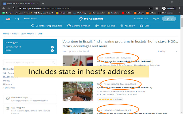Open Chrome three-dot menu
Screen dimensions: 183x114
point(180,8)
